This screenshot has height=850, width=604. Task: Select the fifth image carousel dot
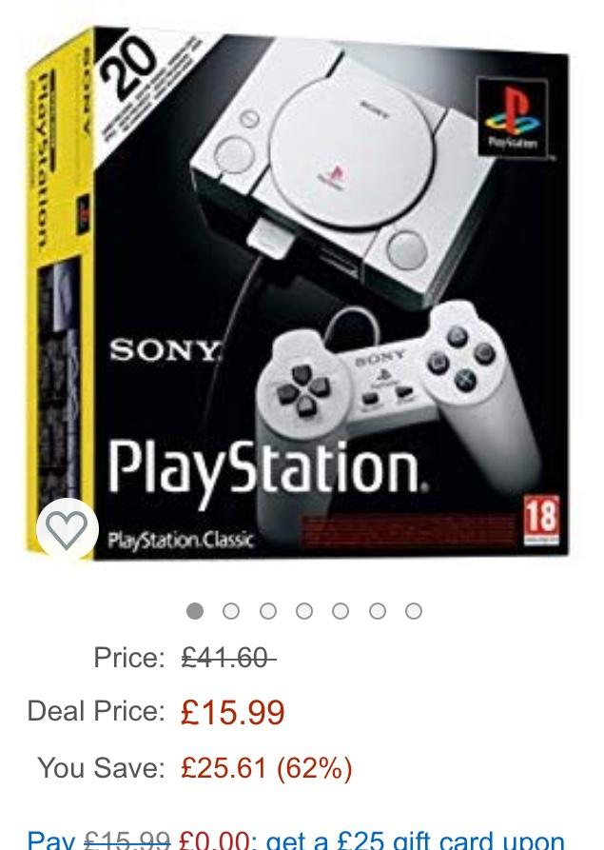[x=341, y=611]
